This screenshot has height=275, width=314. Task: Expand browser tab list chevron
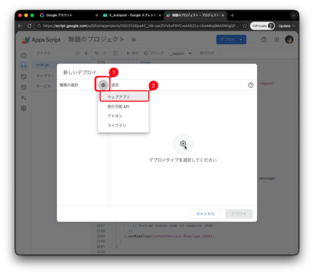point(294,16)
